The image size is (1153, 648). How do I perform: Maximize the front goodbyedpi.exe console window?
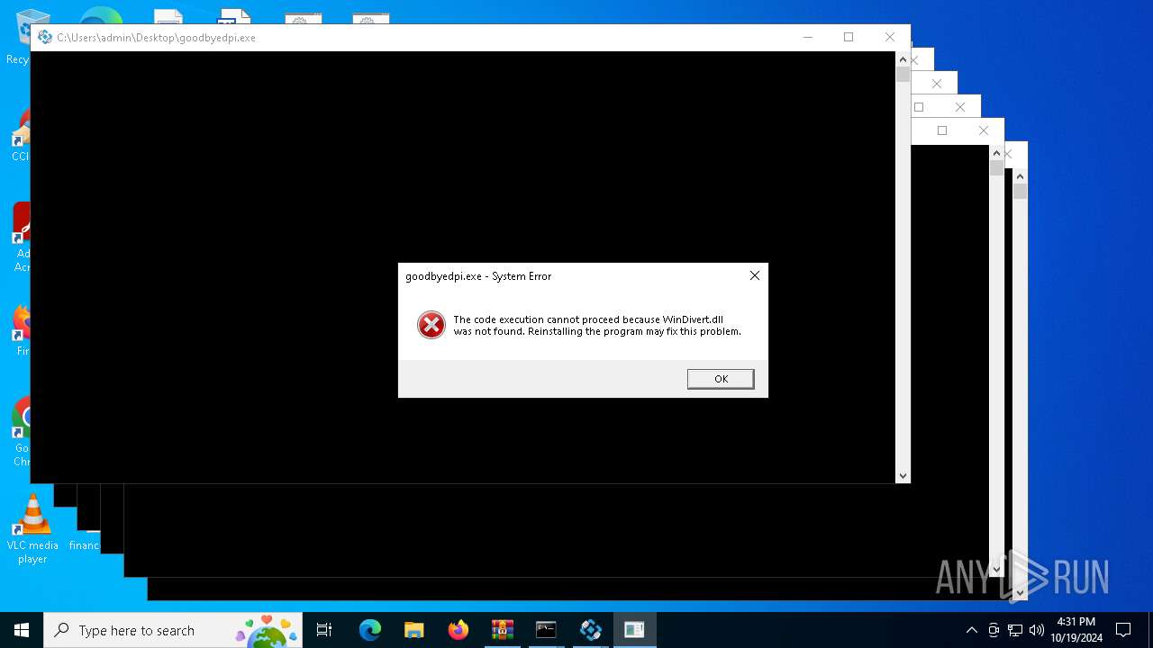coord(849,37)
